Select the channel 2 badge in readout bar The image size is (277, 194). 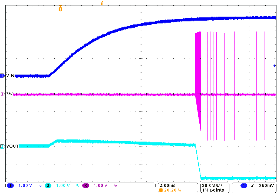[48, 186]
